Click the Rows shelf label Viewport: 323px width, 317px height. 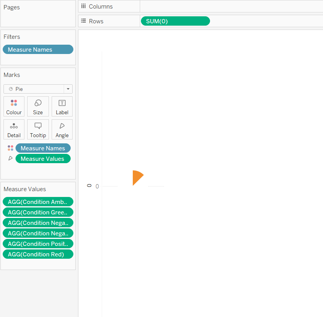96,21
